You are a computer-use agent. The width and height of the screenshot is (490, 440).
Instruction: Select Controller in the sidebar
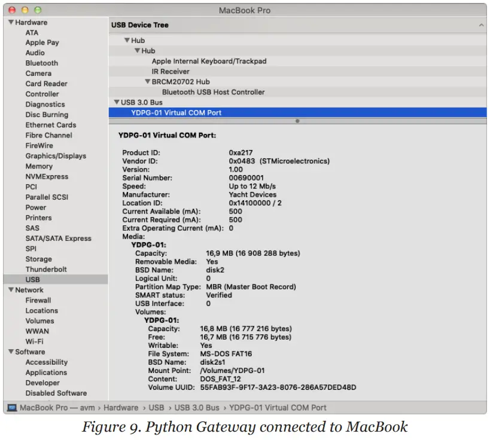tap(42, 94)
